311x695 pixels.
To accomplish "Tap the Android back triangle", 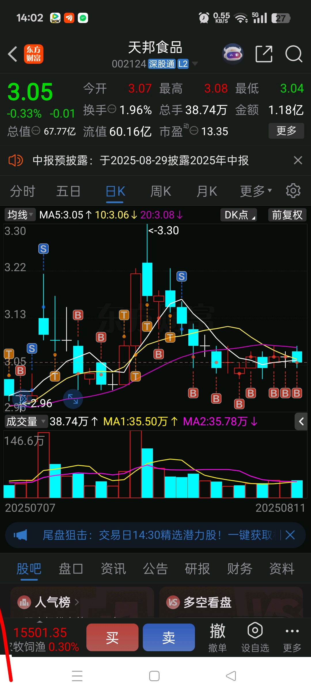I will [x=231, y=676].
